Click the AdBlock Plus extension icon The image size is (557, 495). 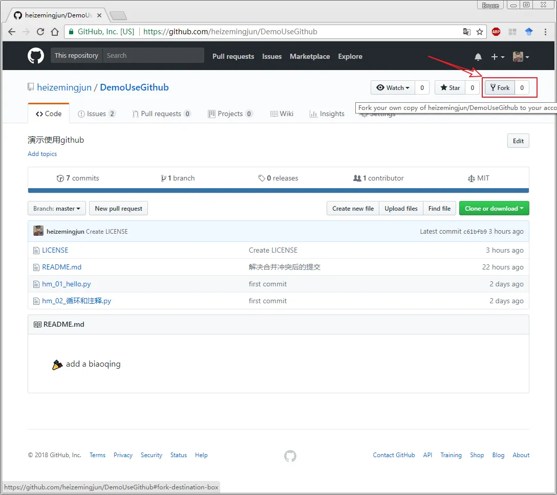click(x=496, y=32)
